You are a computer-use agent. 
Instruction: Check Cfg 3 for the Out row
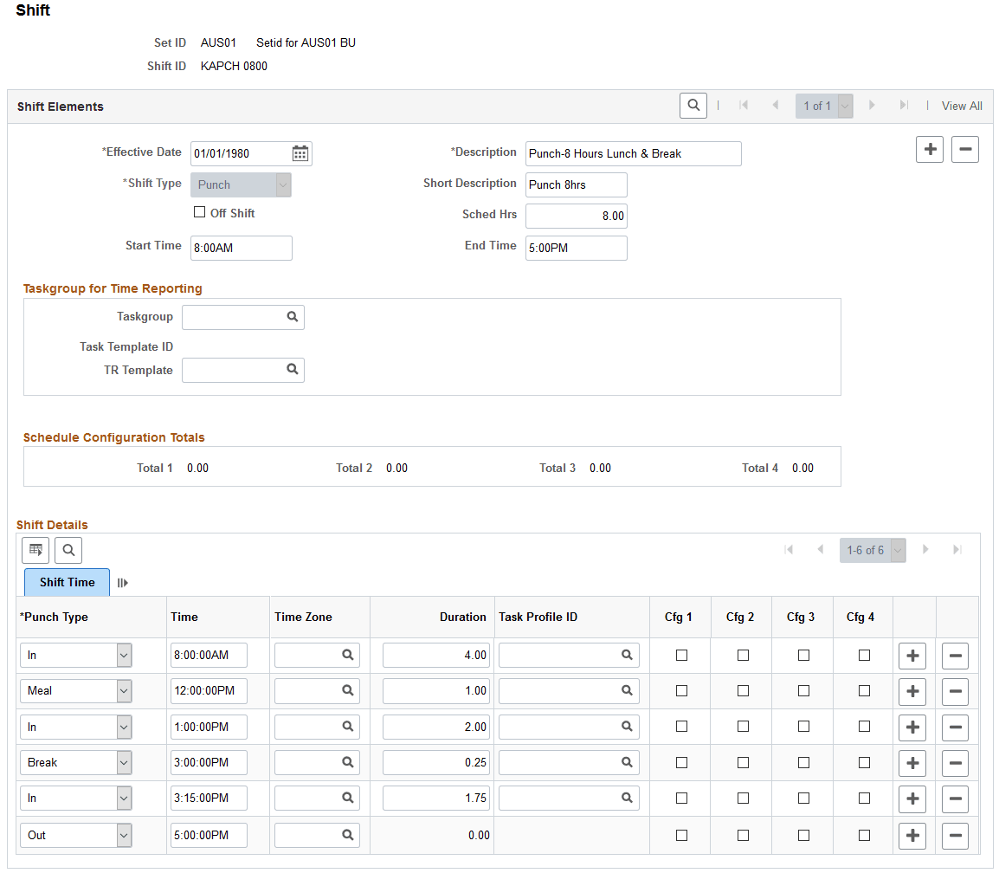tap(804, 835)
